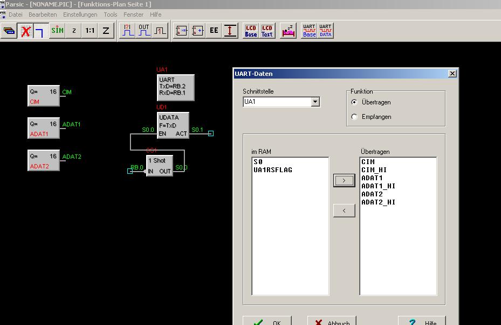Open the Fenster menu
Image resolution: width=501 pixels, height=325 pixels.
(133, 15)
